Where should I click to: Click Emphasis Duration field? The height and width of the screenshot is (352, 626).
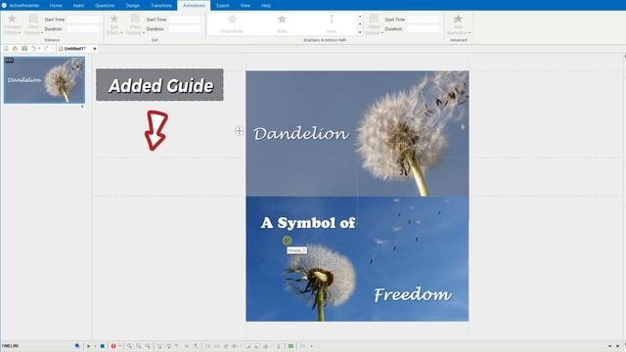point(425,28)
